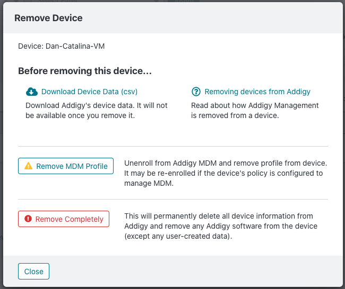345x289 pixels.
Task: Click the text about downloading Addigy's device data
Action: tap(97, 111)
